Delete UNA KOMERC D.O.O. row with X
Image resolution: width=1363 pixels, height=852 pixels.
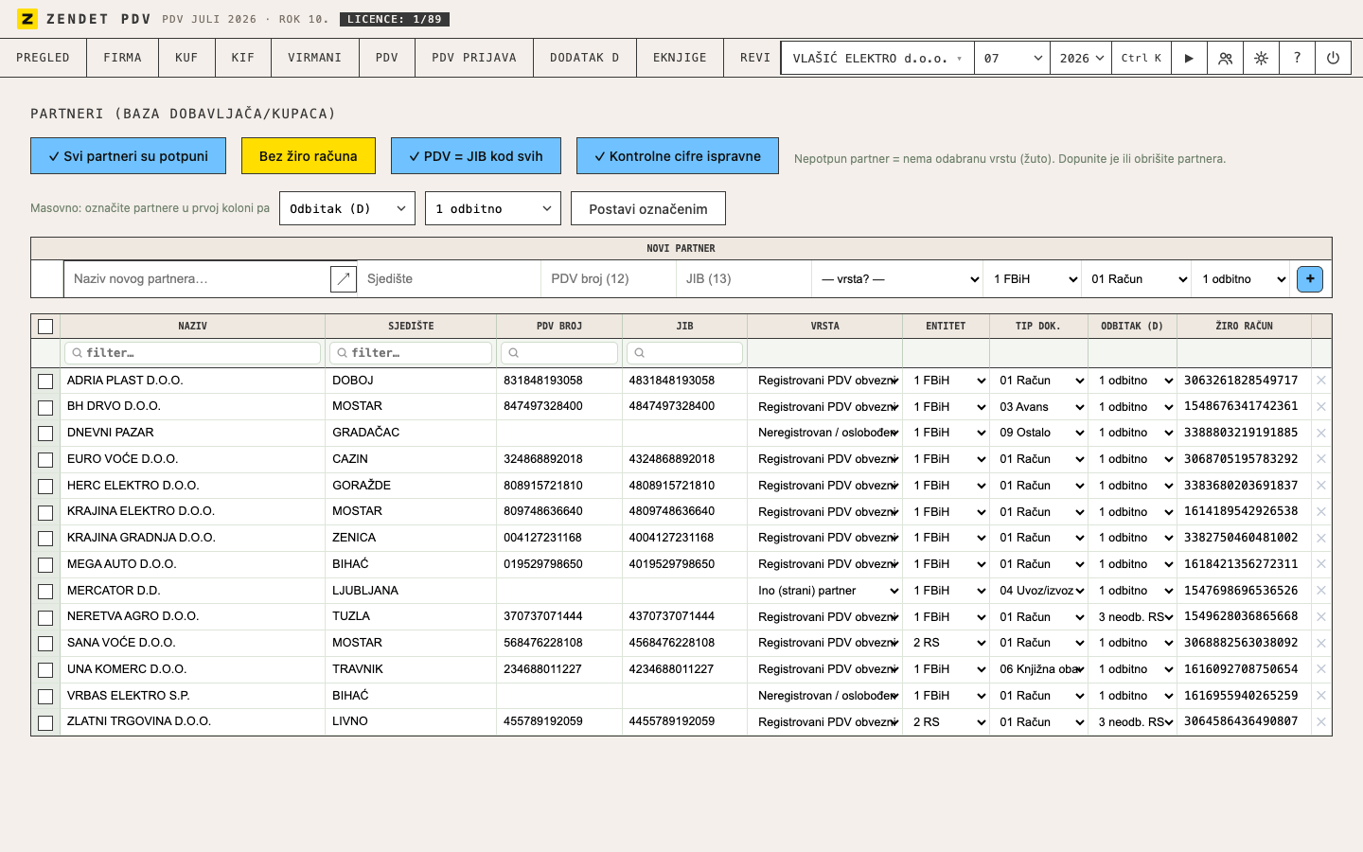1321,669
